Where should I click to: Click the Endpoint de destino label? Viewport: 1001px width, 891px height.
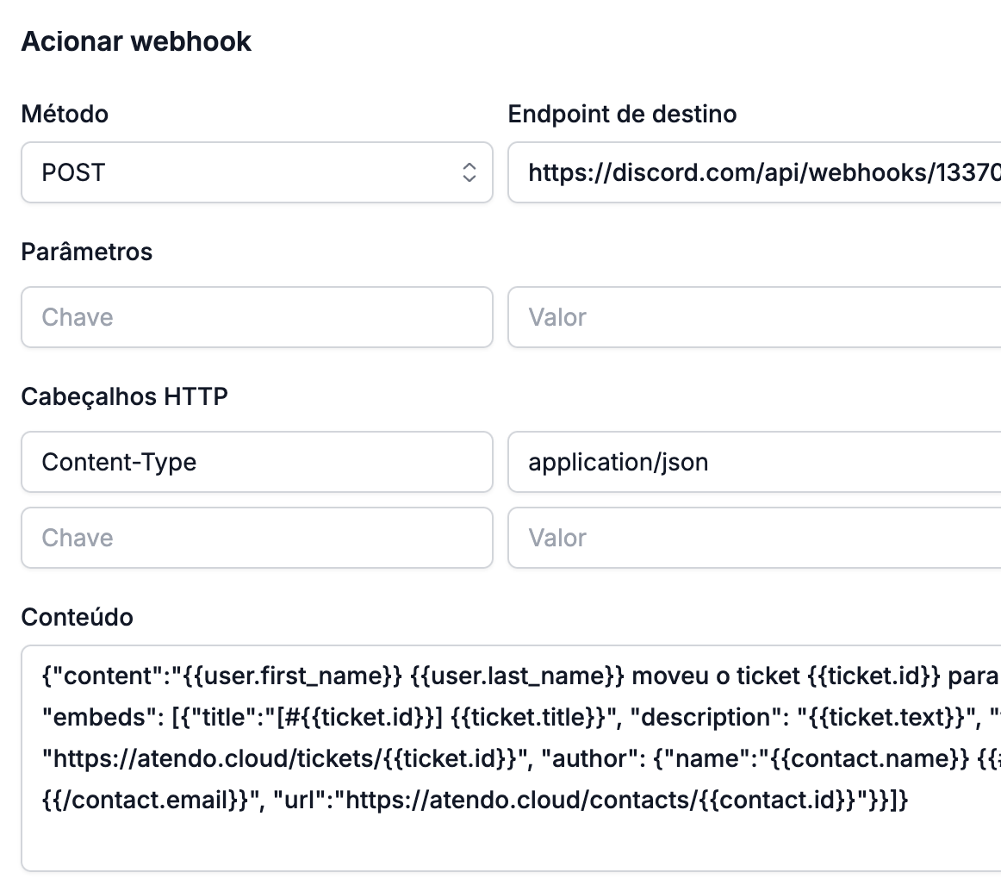(622, 114)
